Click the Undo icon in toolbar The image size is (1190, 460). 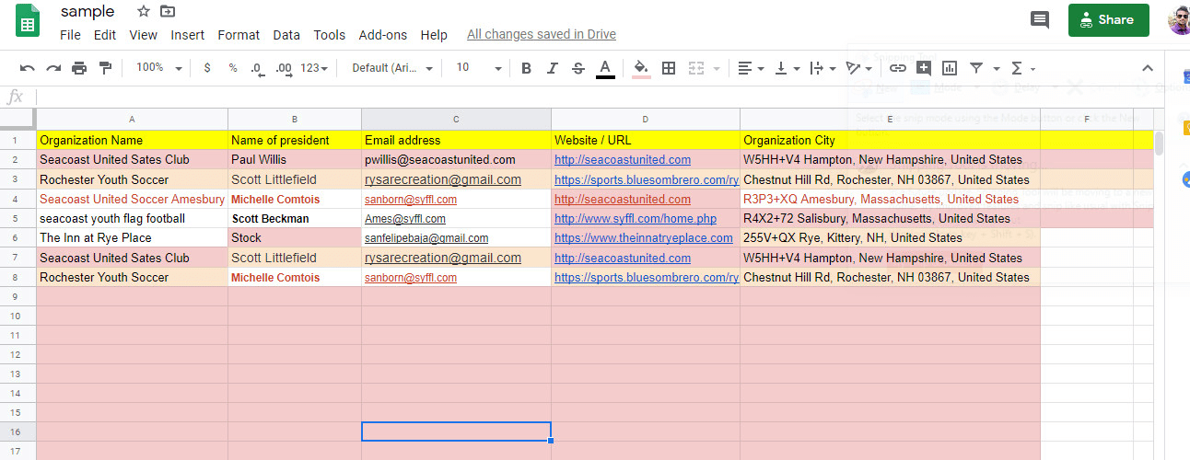pyautogui.click(x=28, y=68)
